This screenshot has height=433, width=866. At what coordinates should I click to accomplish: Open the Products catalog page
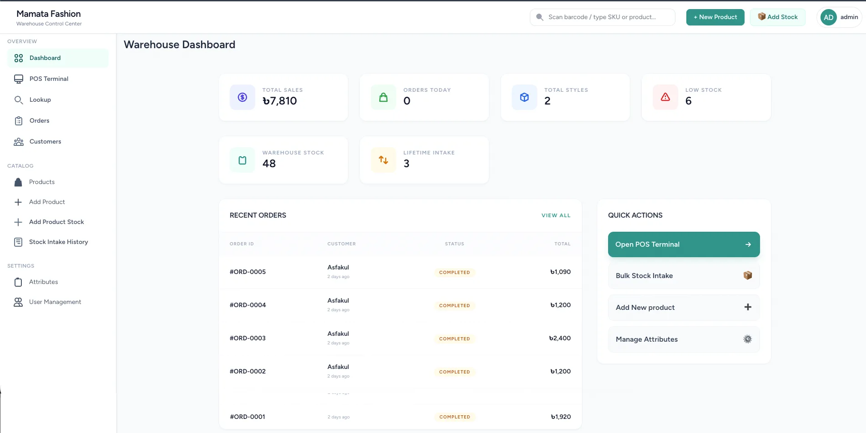(x=42, y=182)
